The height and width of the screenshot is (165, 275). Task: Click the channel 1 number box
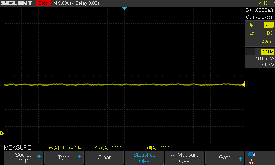(x=250, y=52)
